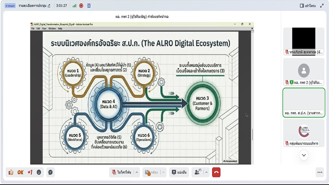
Task: Open participants list showing 45
Action: point(198,172)
